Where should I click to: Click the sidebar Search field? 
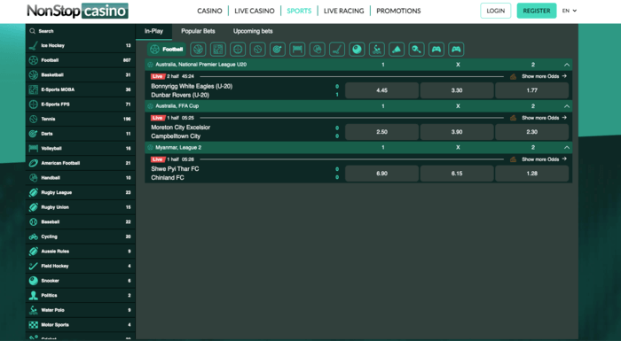click(81, 31)
